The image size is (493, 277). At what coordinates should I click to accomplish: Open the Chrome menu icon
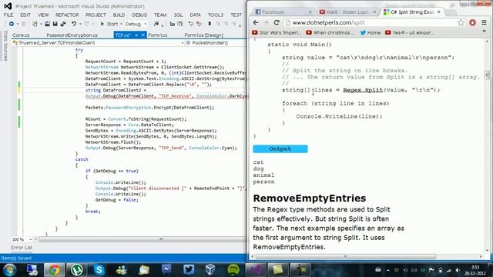tap(485, 22)
